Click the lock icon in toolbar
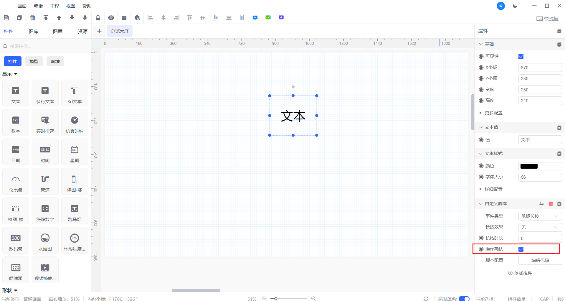 pyautogui.click(x=98, y=18)
